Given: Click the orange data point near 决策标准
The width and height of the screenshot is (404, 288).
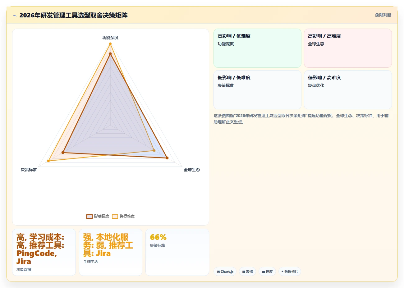Looking at the screenshot, I should click(48, 161).
